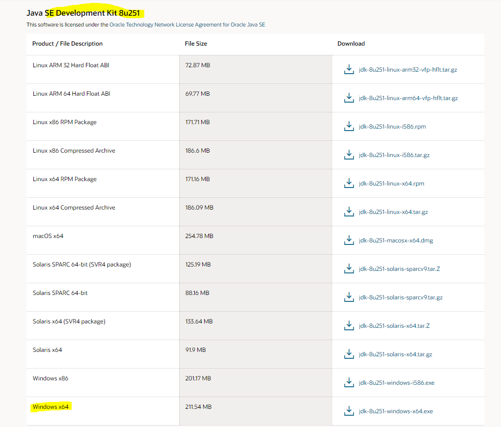The width and height of the screenshot is (501, 427).
Task: Select the Linux x64 RPM Package label
Action: [65, 179]
